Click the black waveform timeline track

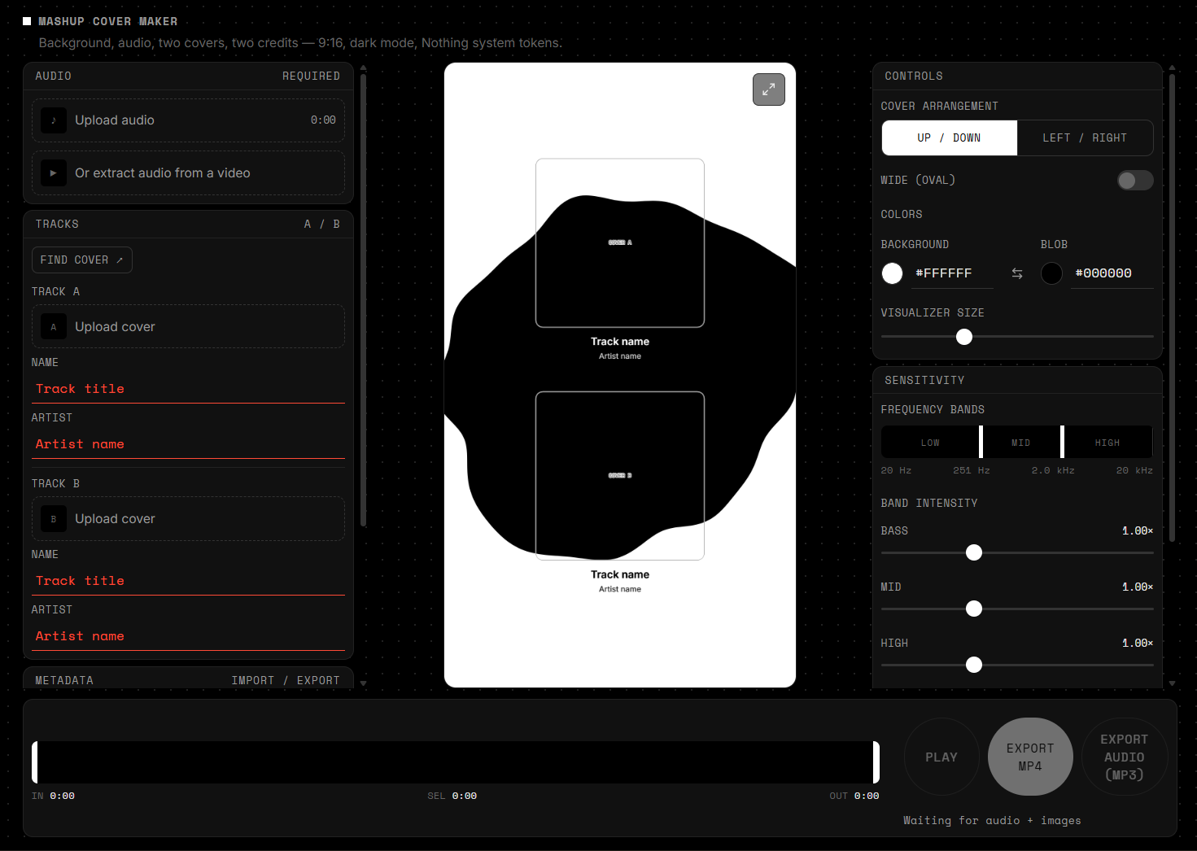click(456, 762)
